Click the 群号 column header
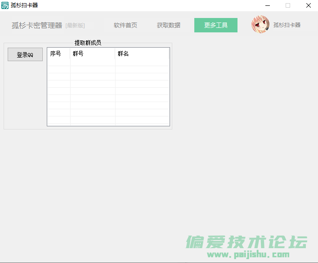Screen dimensions: 318x263 click(92, 53)
